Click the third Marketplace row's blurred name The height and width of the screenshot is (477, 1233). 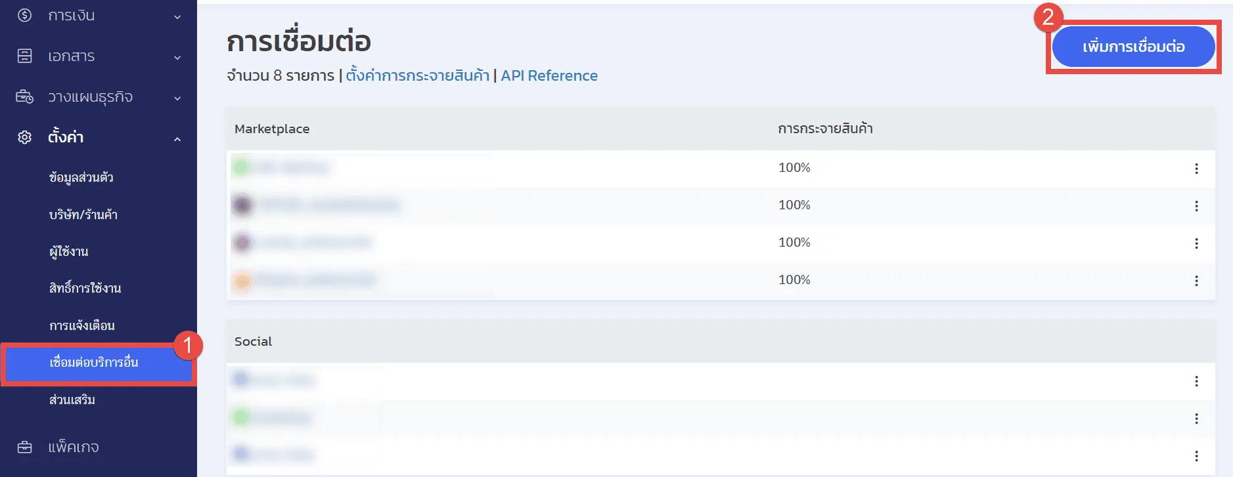[313, 243]
